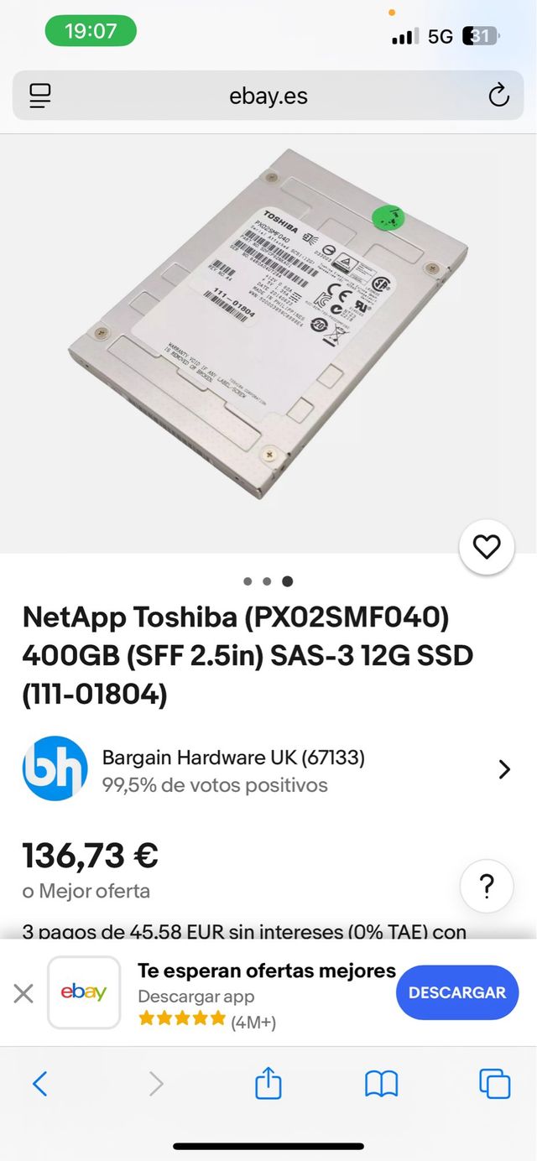This screenshot has width=537, height=1161.
Task: Tap the Safari page settings reader icon
Action: point(39,96)
